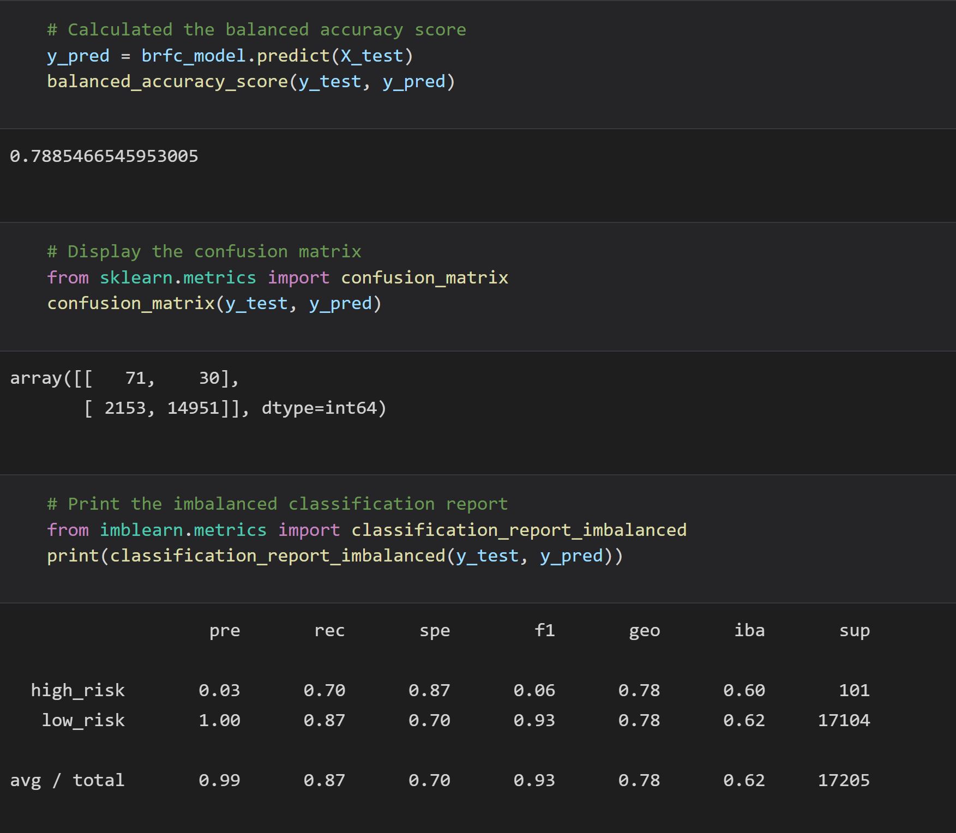Click the Display confusion matrix comment
The image size is (956, 833).
coord(204,251)
